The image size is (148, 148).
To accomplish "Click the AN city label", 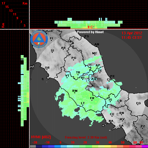I will (97, 44).
